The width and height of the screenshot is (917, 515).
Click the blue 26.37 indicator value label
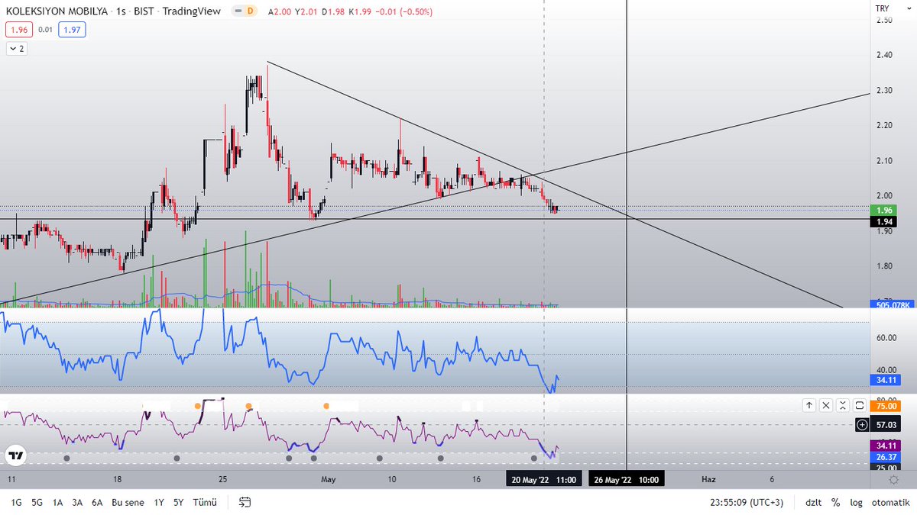pyautogui.click(x=885, y=457)
